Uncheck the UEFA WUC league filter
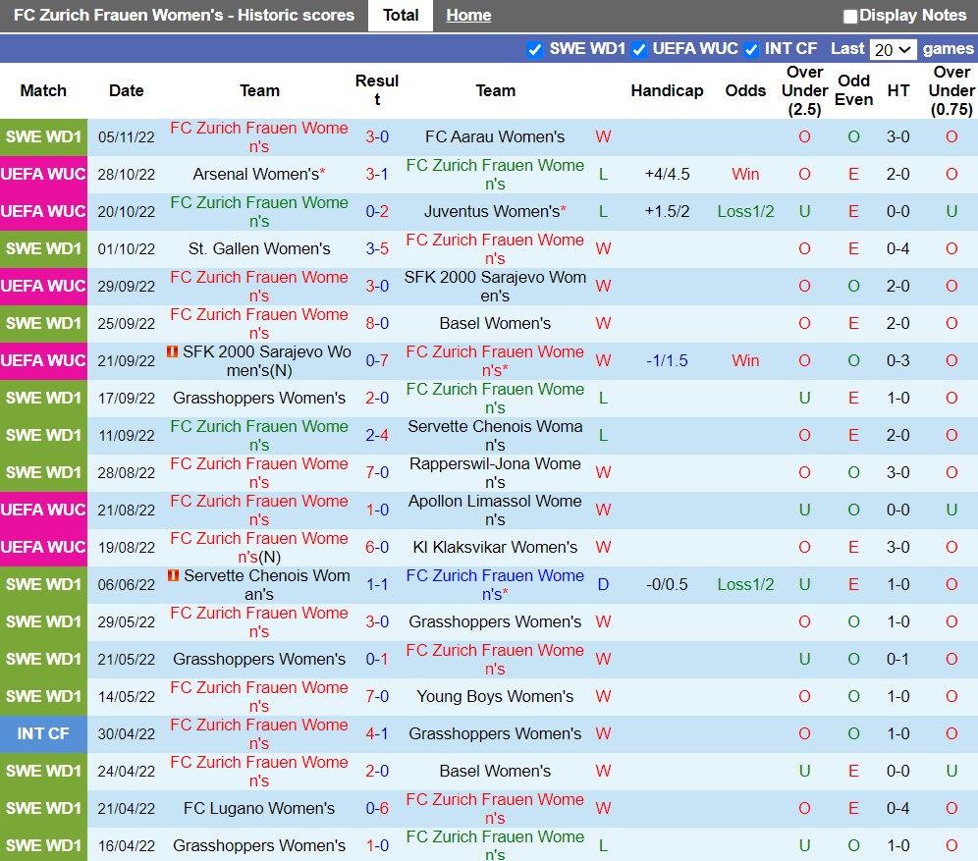The width and height of the screenshot is (978, 861). point(639,49)
